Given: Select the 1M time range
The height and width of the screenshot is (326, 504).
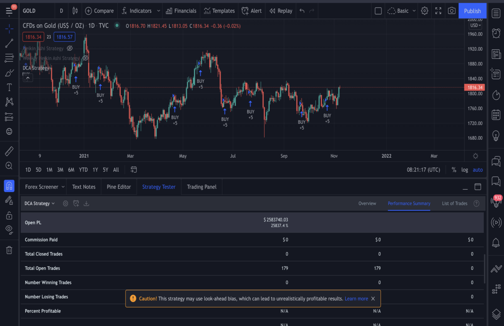Looking at the screenshot, I should pos(49,170).
